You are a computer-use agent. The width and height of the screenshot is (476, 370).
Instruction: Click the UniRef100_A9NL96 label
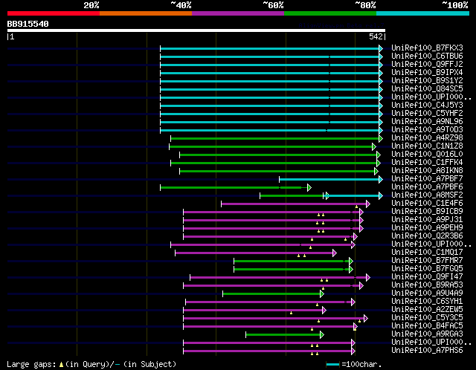click(427, 122)
